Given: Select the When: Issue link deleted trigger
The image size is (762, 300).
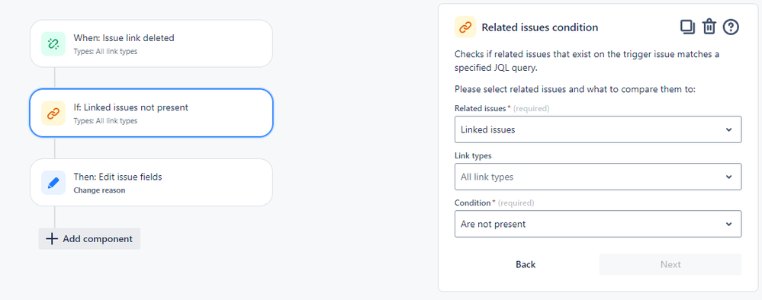Looking at the screenshot, I should [x=151, y=43].
